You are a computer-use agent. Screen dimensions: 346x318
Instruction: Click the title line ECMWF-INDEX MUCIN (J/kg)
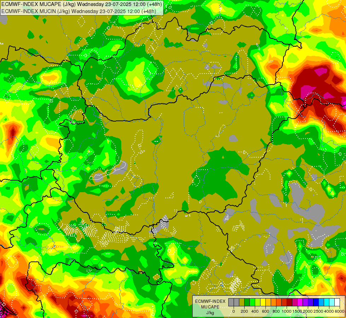click(x=79, y=11)
